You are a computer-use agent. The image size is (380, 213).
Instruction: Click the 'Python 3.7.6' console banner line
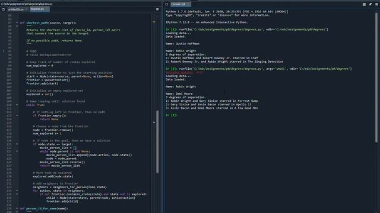[227, 12]
